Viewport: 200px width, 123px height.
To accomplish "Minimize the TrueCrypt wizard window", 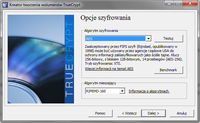I will tap(169, 4).
